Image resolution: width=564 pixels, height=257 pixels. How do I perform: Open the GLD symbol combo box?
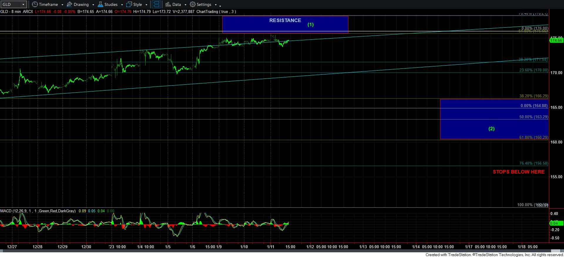coord(14,4)
